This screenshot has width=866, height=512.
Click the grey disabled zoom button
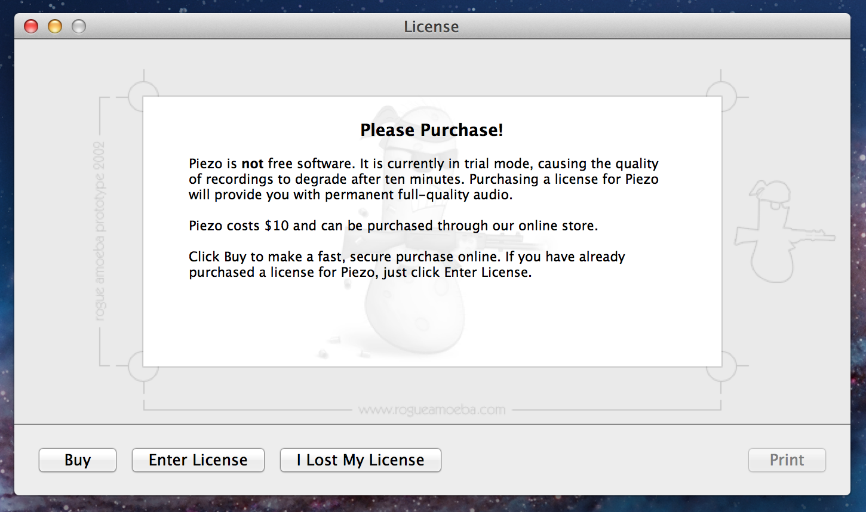(79, 26)
